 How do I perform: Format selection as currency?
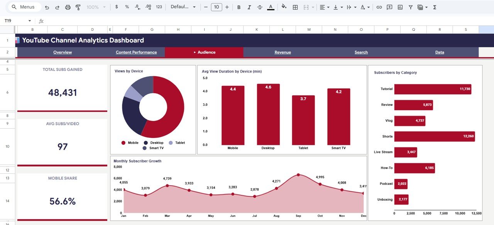(x=117, y=7)
